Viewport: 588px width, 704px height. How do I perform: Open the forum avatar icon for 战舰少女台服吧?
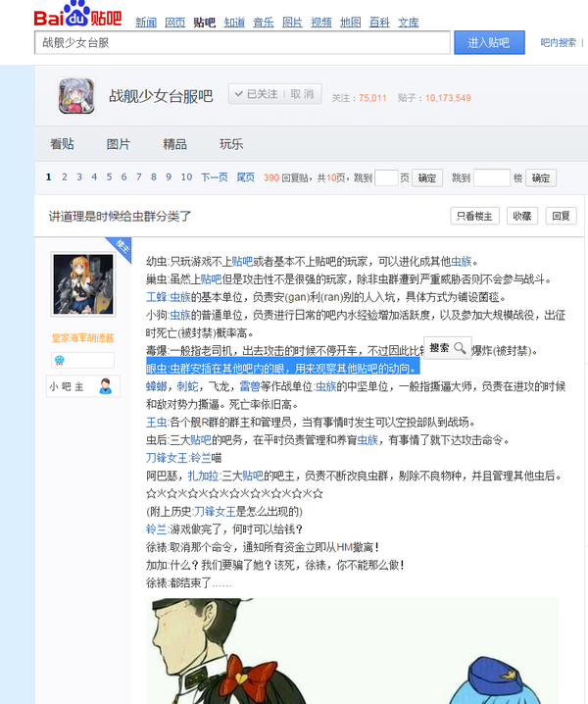76,96
